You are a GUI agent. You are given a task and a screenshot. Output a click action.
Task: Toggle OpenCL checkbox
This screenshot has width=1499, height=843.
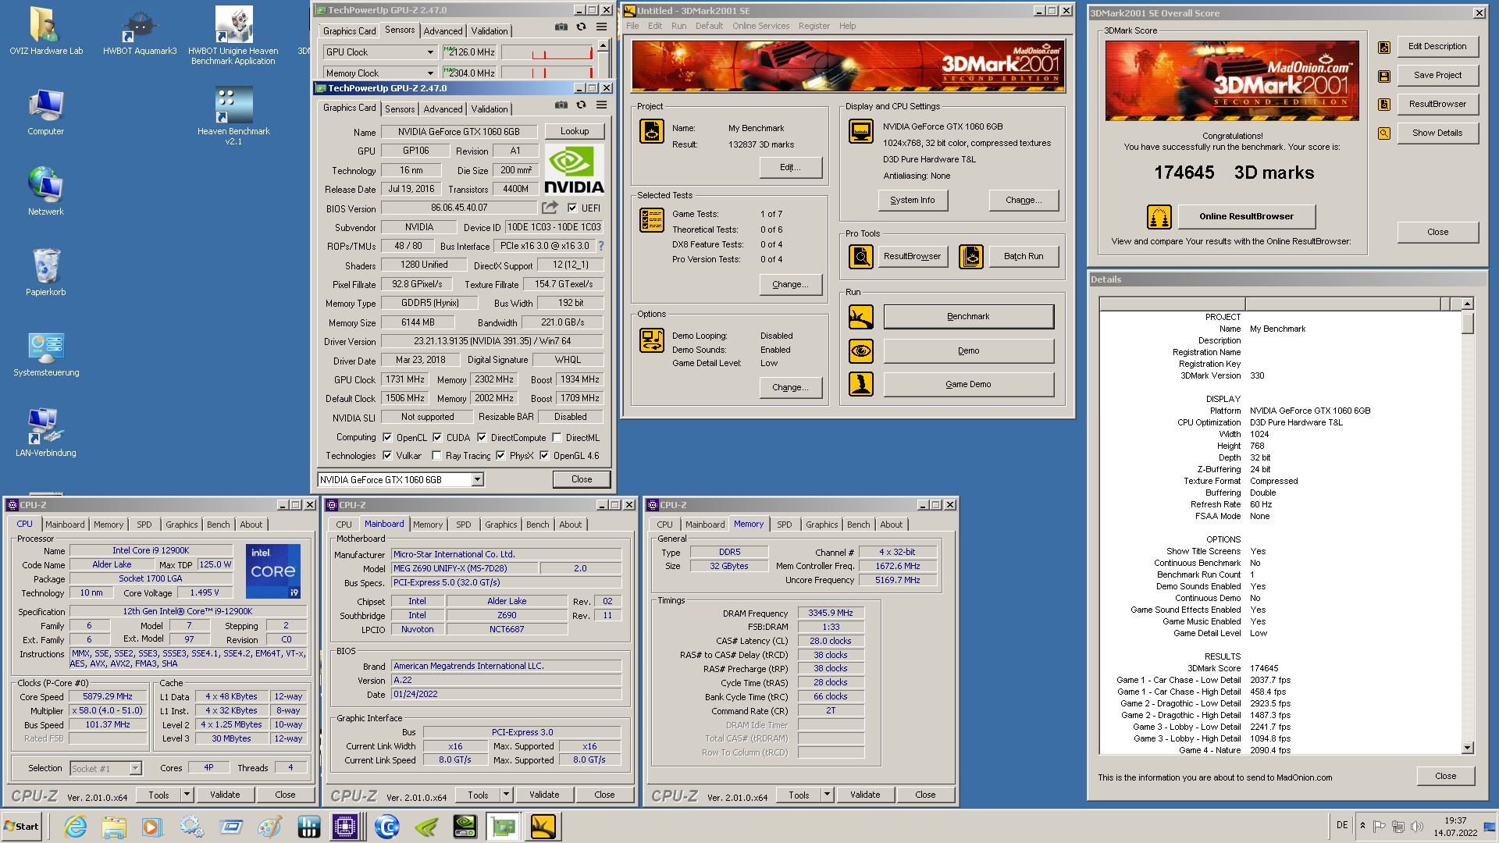[x=387, y=438]
